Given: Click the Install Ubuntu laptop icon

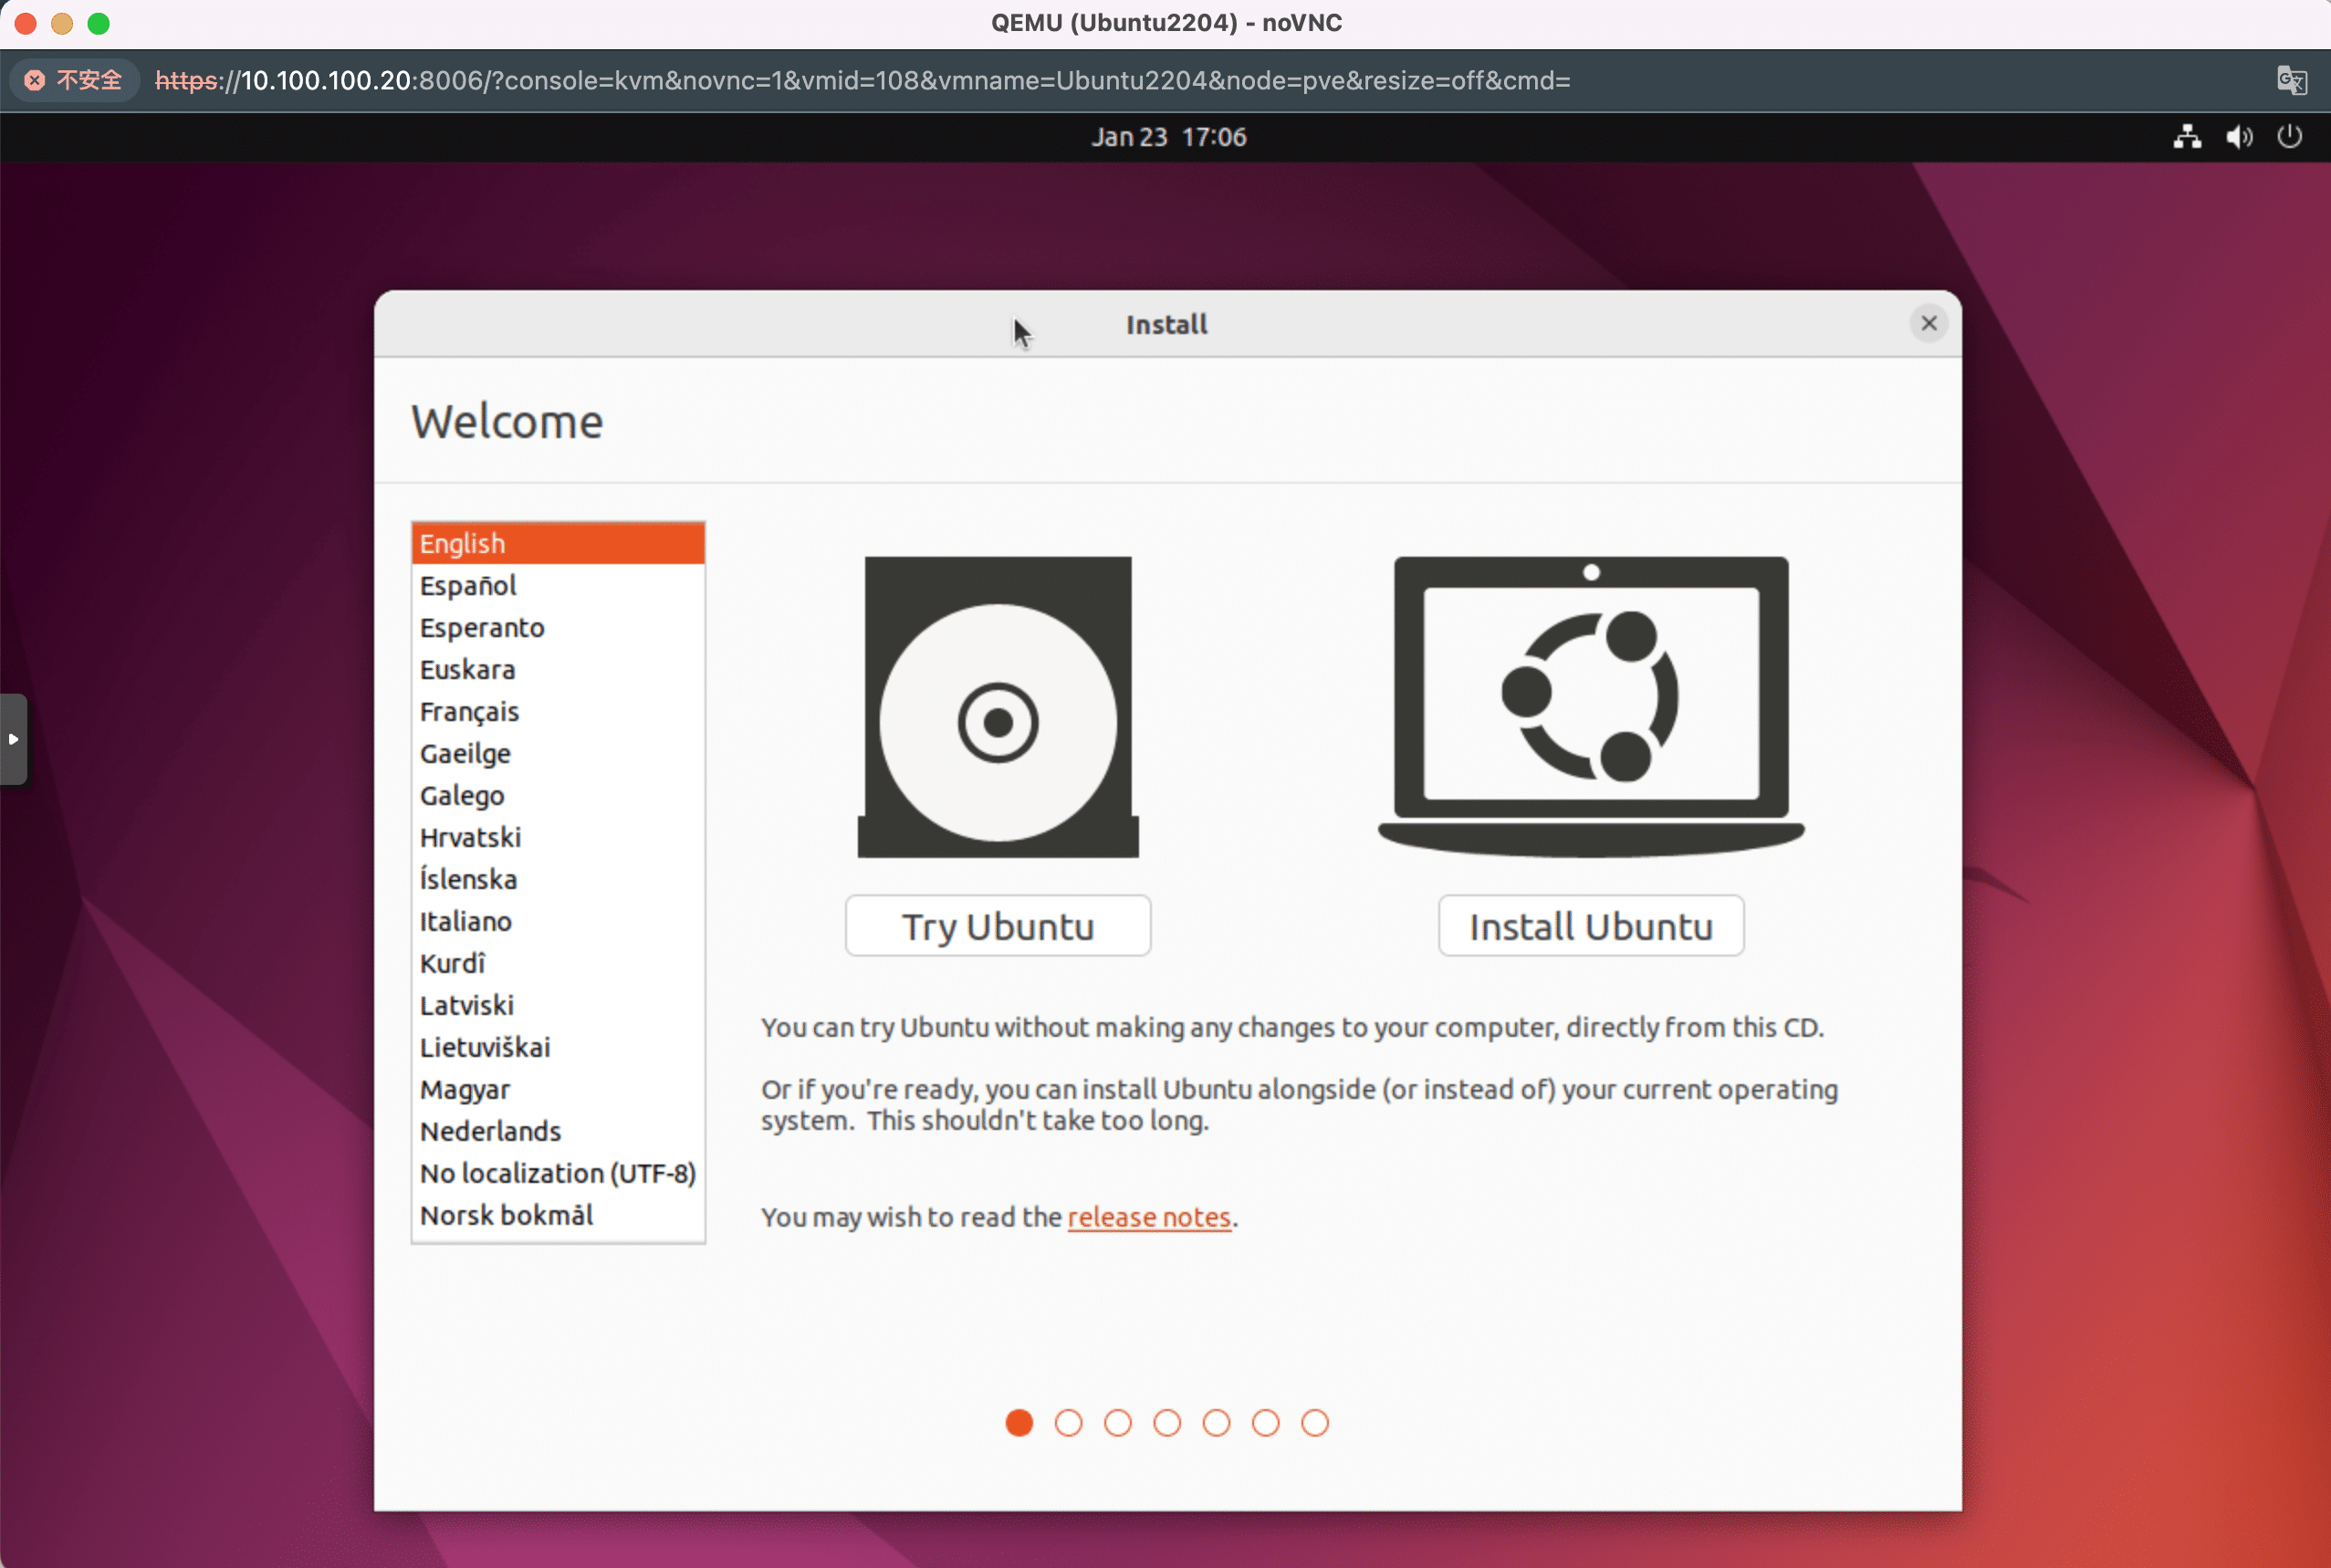Looking at the screenshot, I should coord(1591,707).
